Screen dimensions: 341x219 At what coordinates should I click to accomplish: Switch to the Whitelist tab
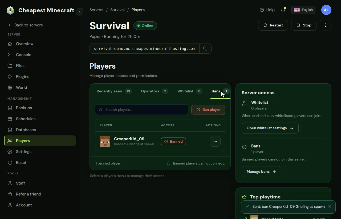coord(190,91)
